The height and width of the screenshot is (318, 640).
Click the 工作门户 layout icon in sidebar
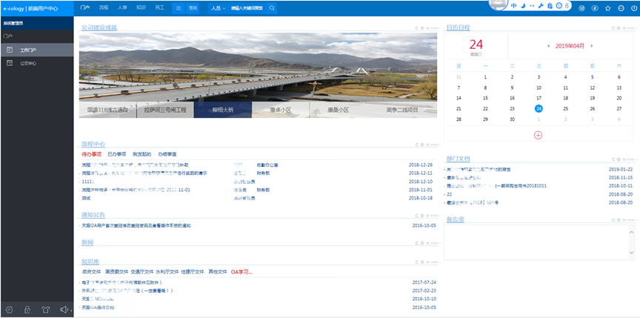pos(10,50)
